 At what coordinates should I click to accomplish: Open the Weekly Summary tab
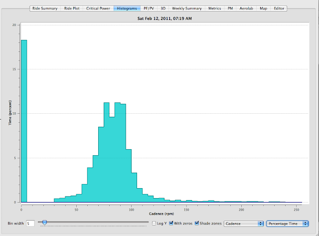(187, 8)
